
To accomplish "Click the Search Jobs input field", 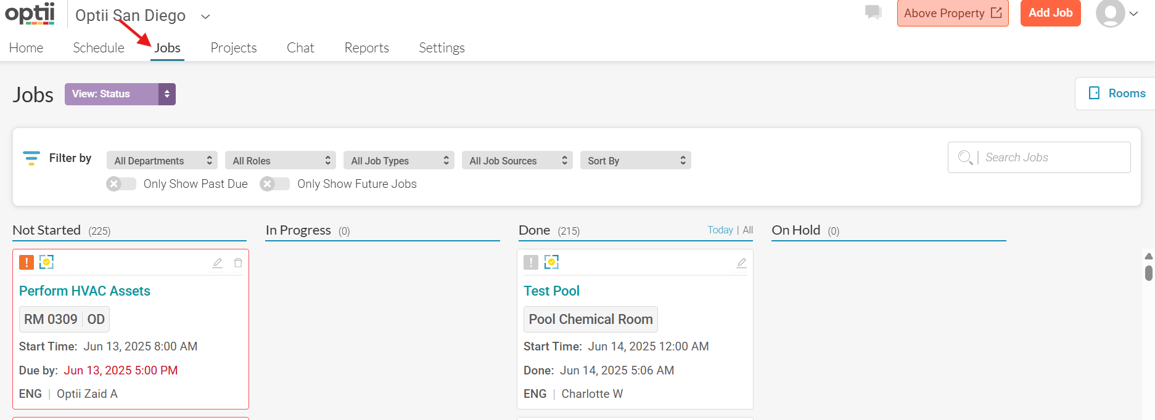I will (1039, 158).
